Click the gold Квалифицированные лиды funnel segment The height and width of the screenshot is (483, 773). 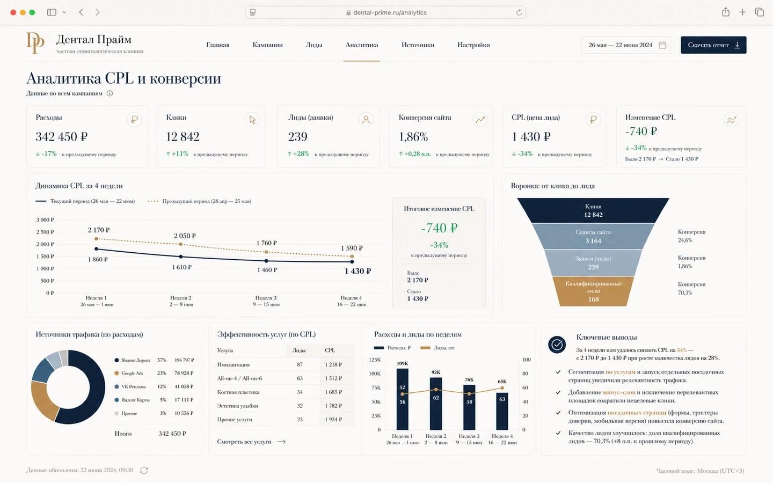coord(593,291)
